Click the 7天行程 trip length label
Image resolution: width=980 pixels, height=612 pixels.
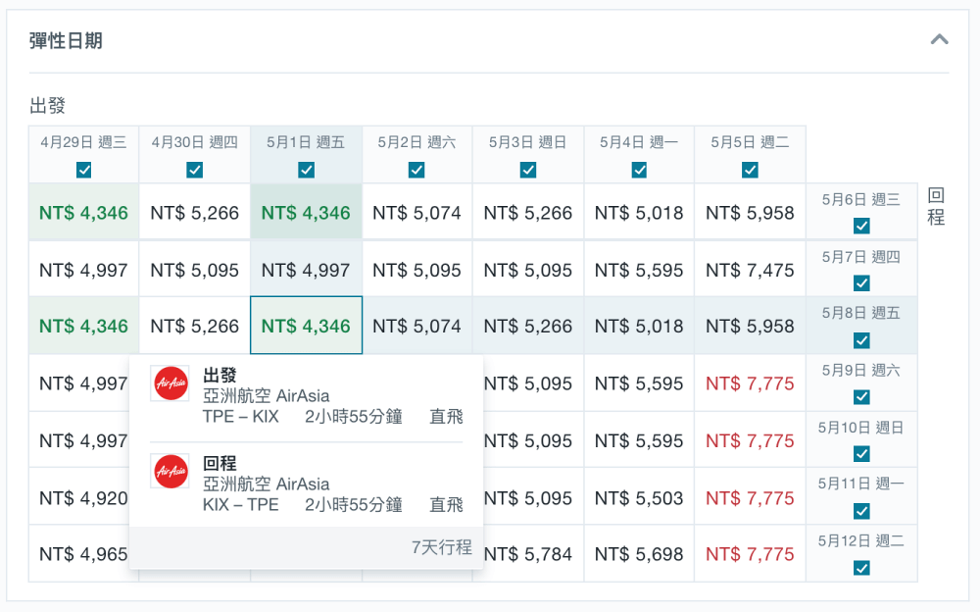click(441, 547)
